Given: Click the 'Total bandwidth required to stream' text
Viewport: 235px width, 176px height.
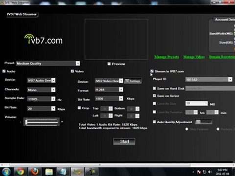Looking at the screenshot, I should [x=113, y=128].
